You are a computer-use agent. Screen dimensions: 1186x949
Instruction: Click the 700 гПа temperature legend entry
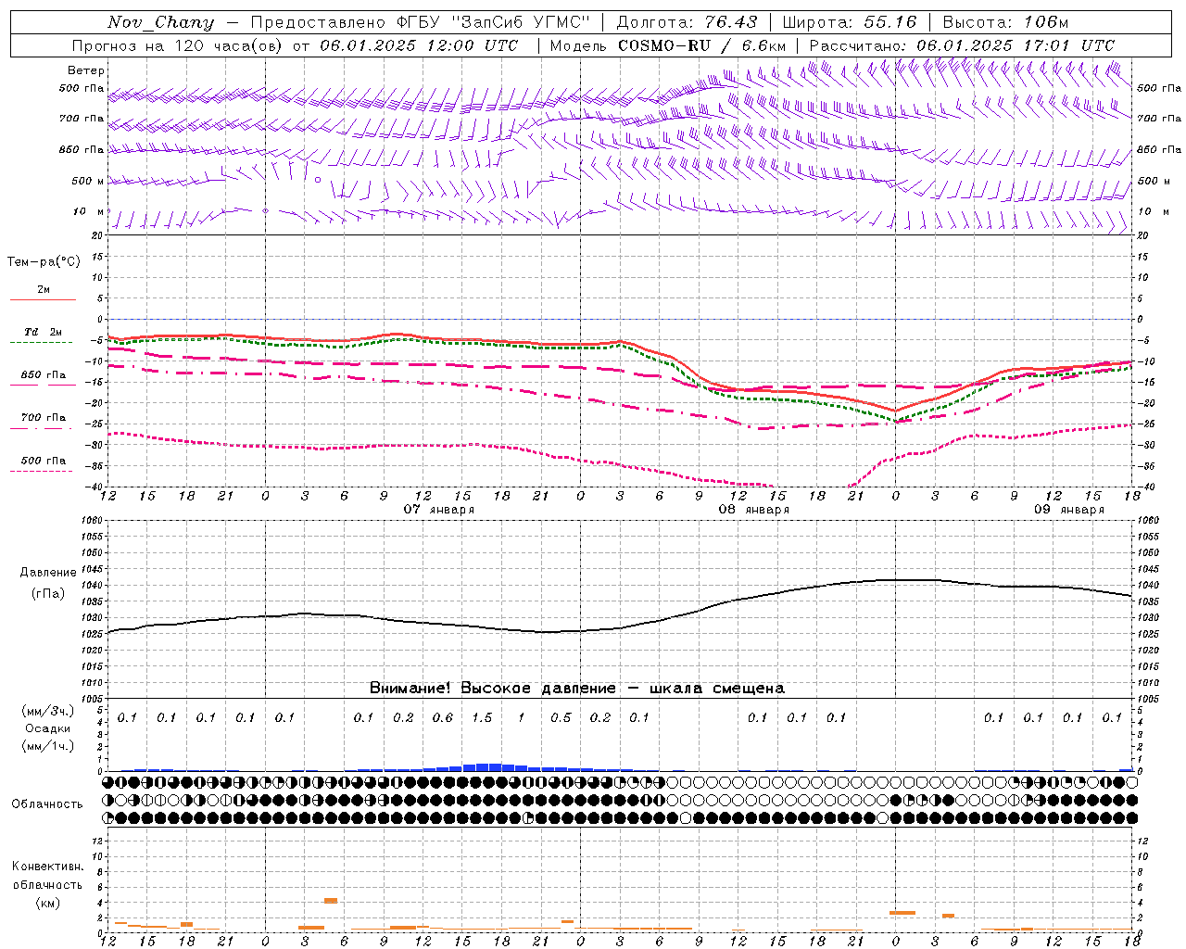coord(44,418)
